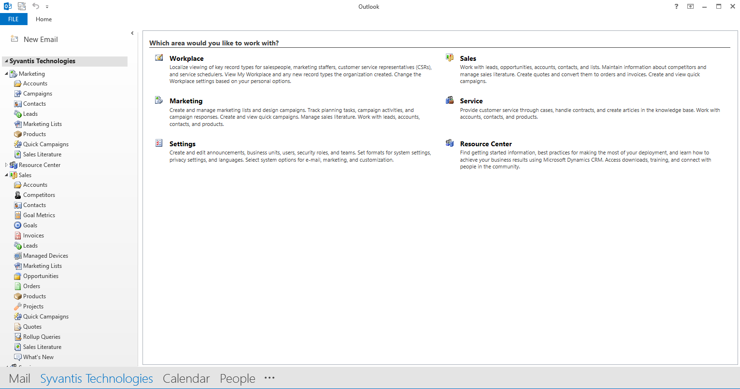Collapse the Sales tree node
The width and height of the screenshot is (740, 389).
pyautogui.click(x=6, y=175)
